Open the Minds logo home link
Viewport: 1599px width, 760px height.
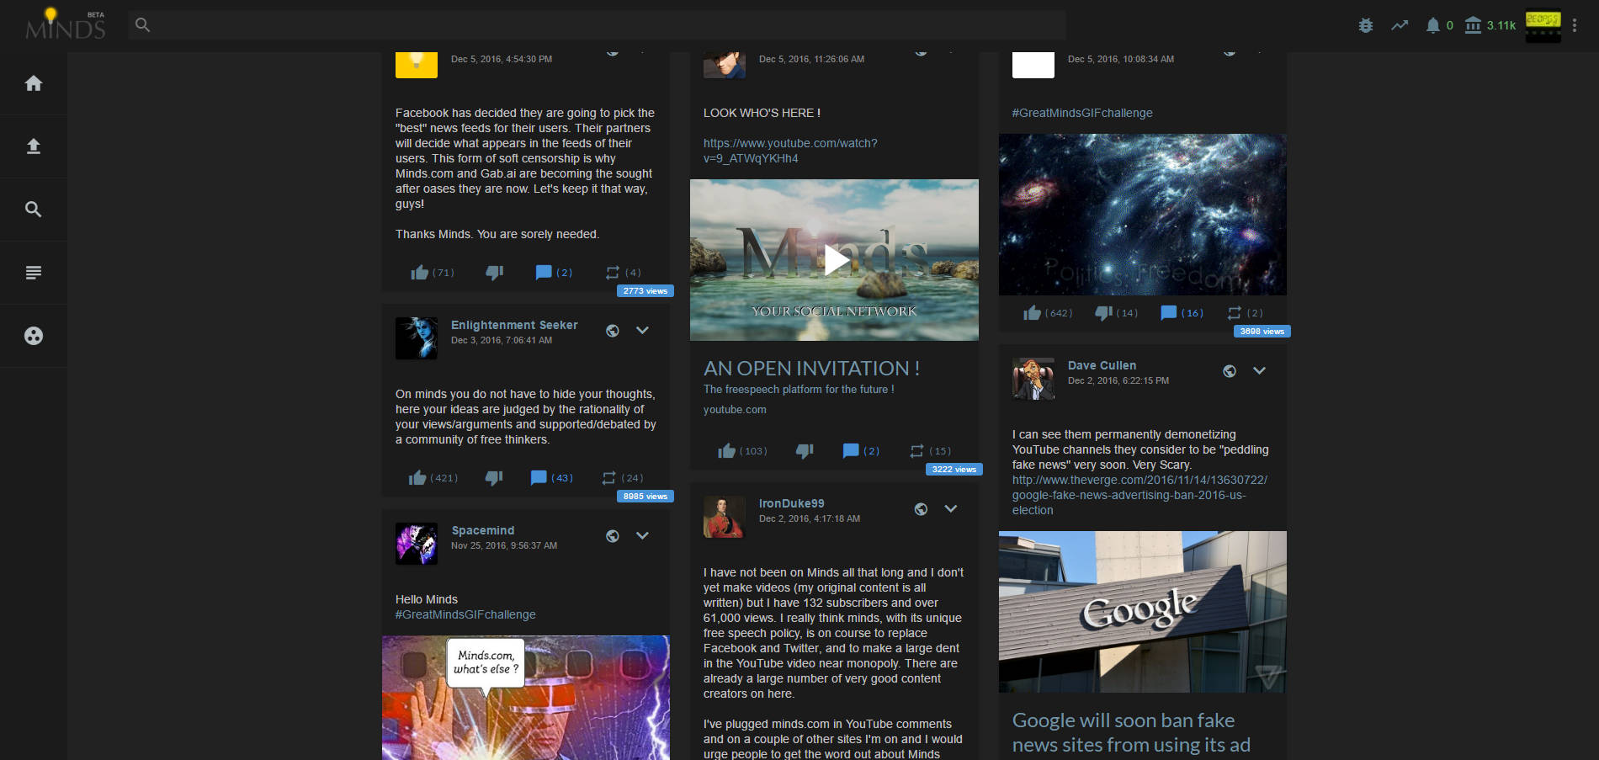point(66,25)
